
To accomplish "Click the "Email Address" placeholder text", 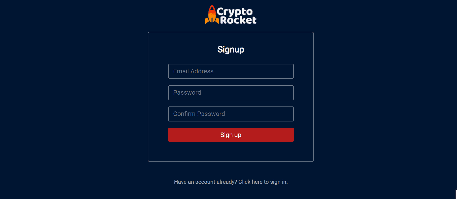I will [x=193, y=71].
